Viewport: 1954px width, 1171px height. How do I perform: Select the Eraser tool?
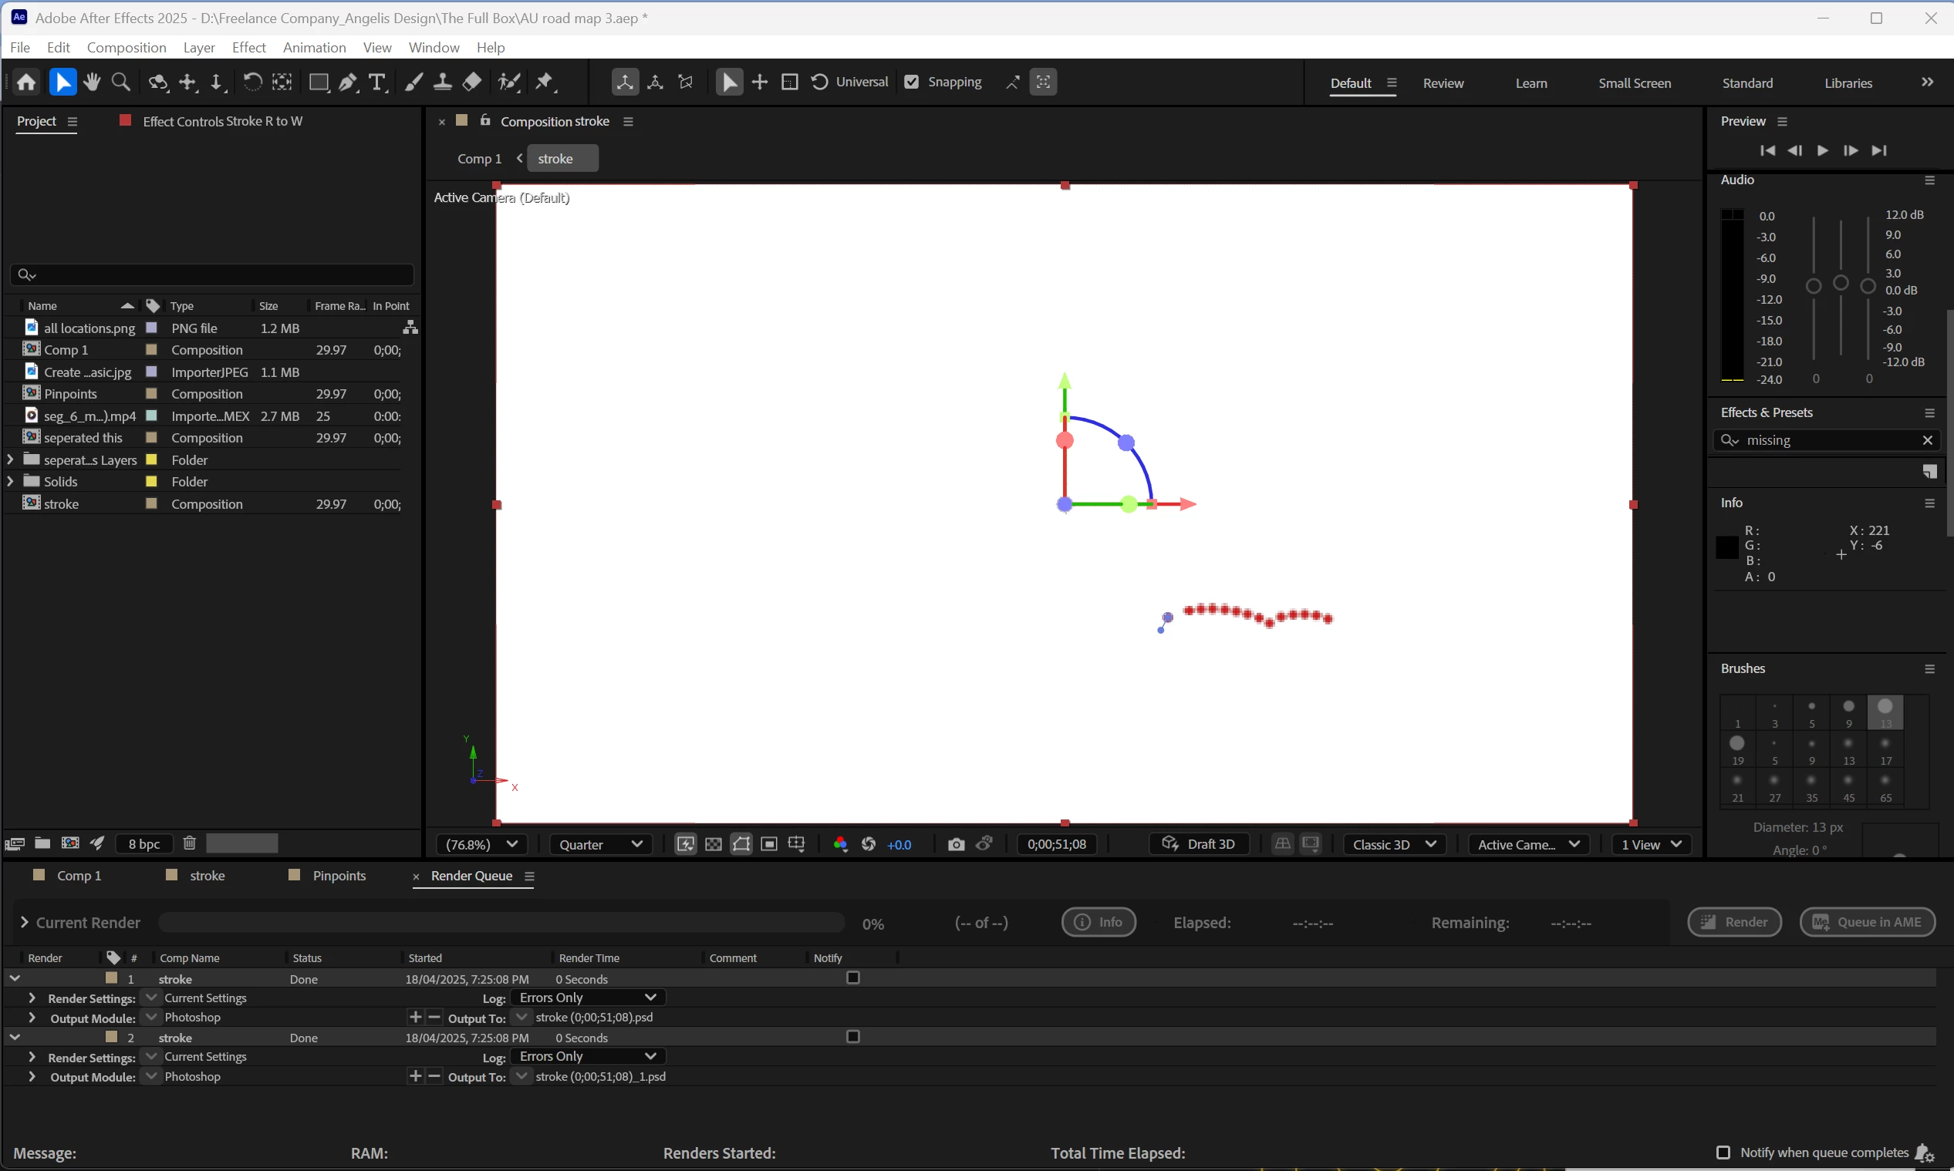coord(472,82)
